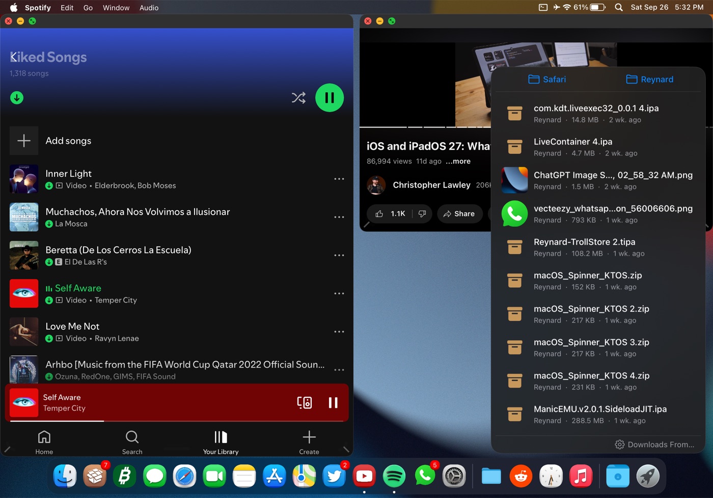Screen dimensions: 713x498
Task: Open the Downloads From settings
Action: (654, 445)
